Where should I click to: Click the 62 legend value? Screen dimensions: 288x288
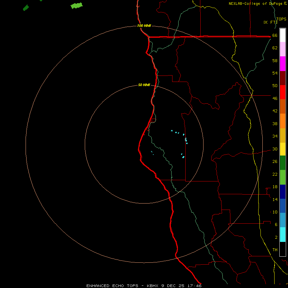(275, 48)
